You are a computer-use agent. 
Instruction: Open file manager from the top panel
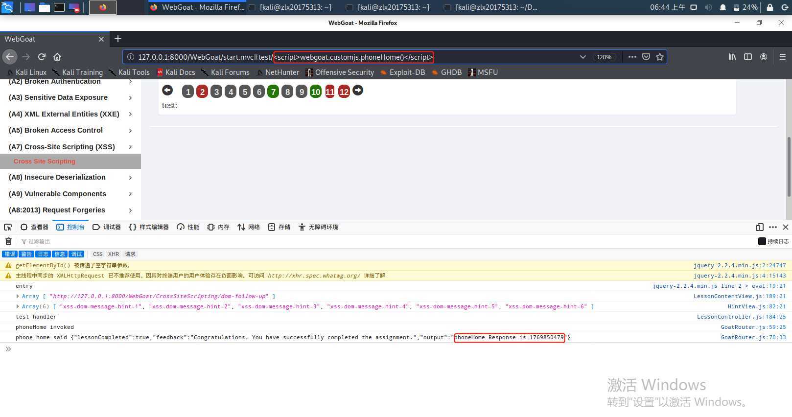pos(45,7)
